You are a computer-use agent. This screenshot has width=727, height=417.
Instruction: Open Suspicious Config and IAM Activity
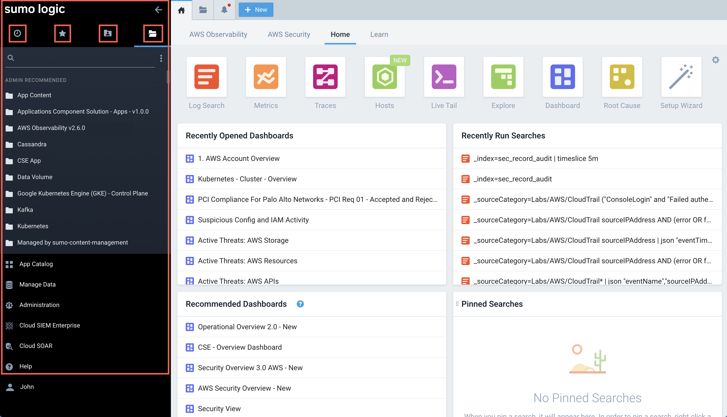pos(312,220)
